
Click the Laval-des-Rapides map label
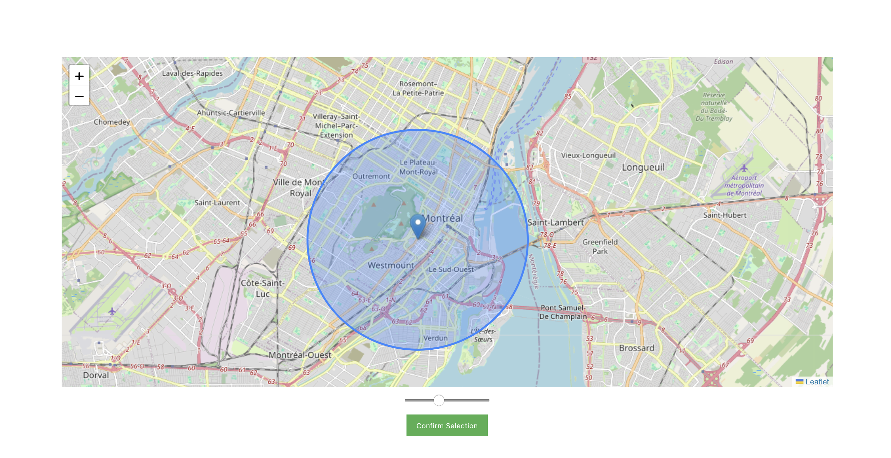click(192, 73)
